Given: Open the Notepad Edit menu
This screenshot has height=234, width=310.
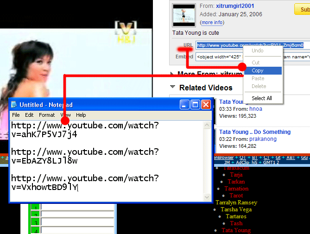Looking at the screenshot, I should (x=29, y=115).
